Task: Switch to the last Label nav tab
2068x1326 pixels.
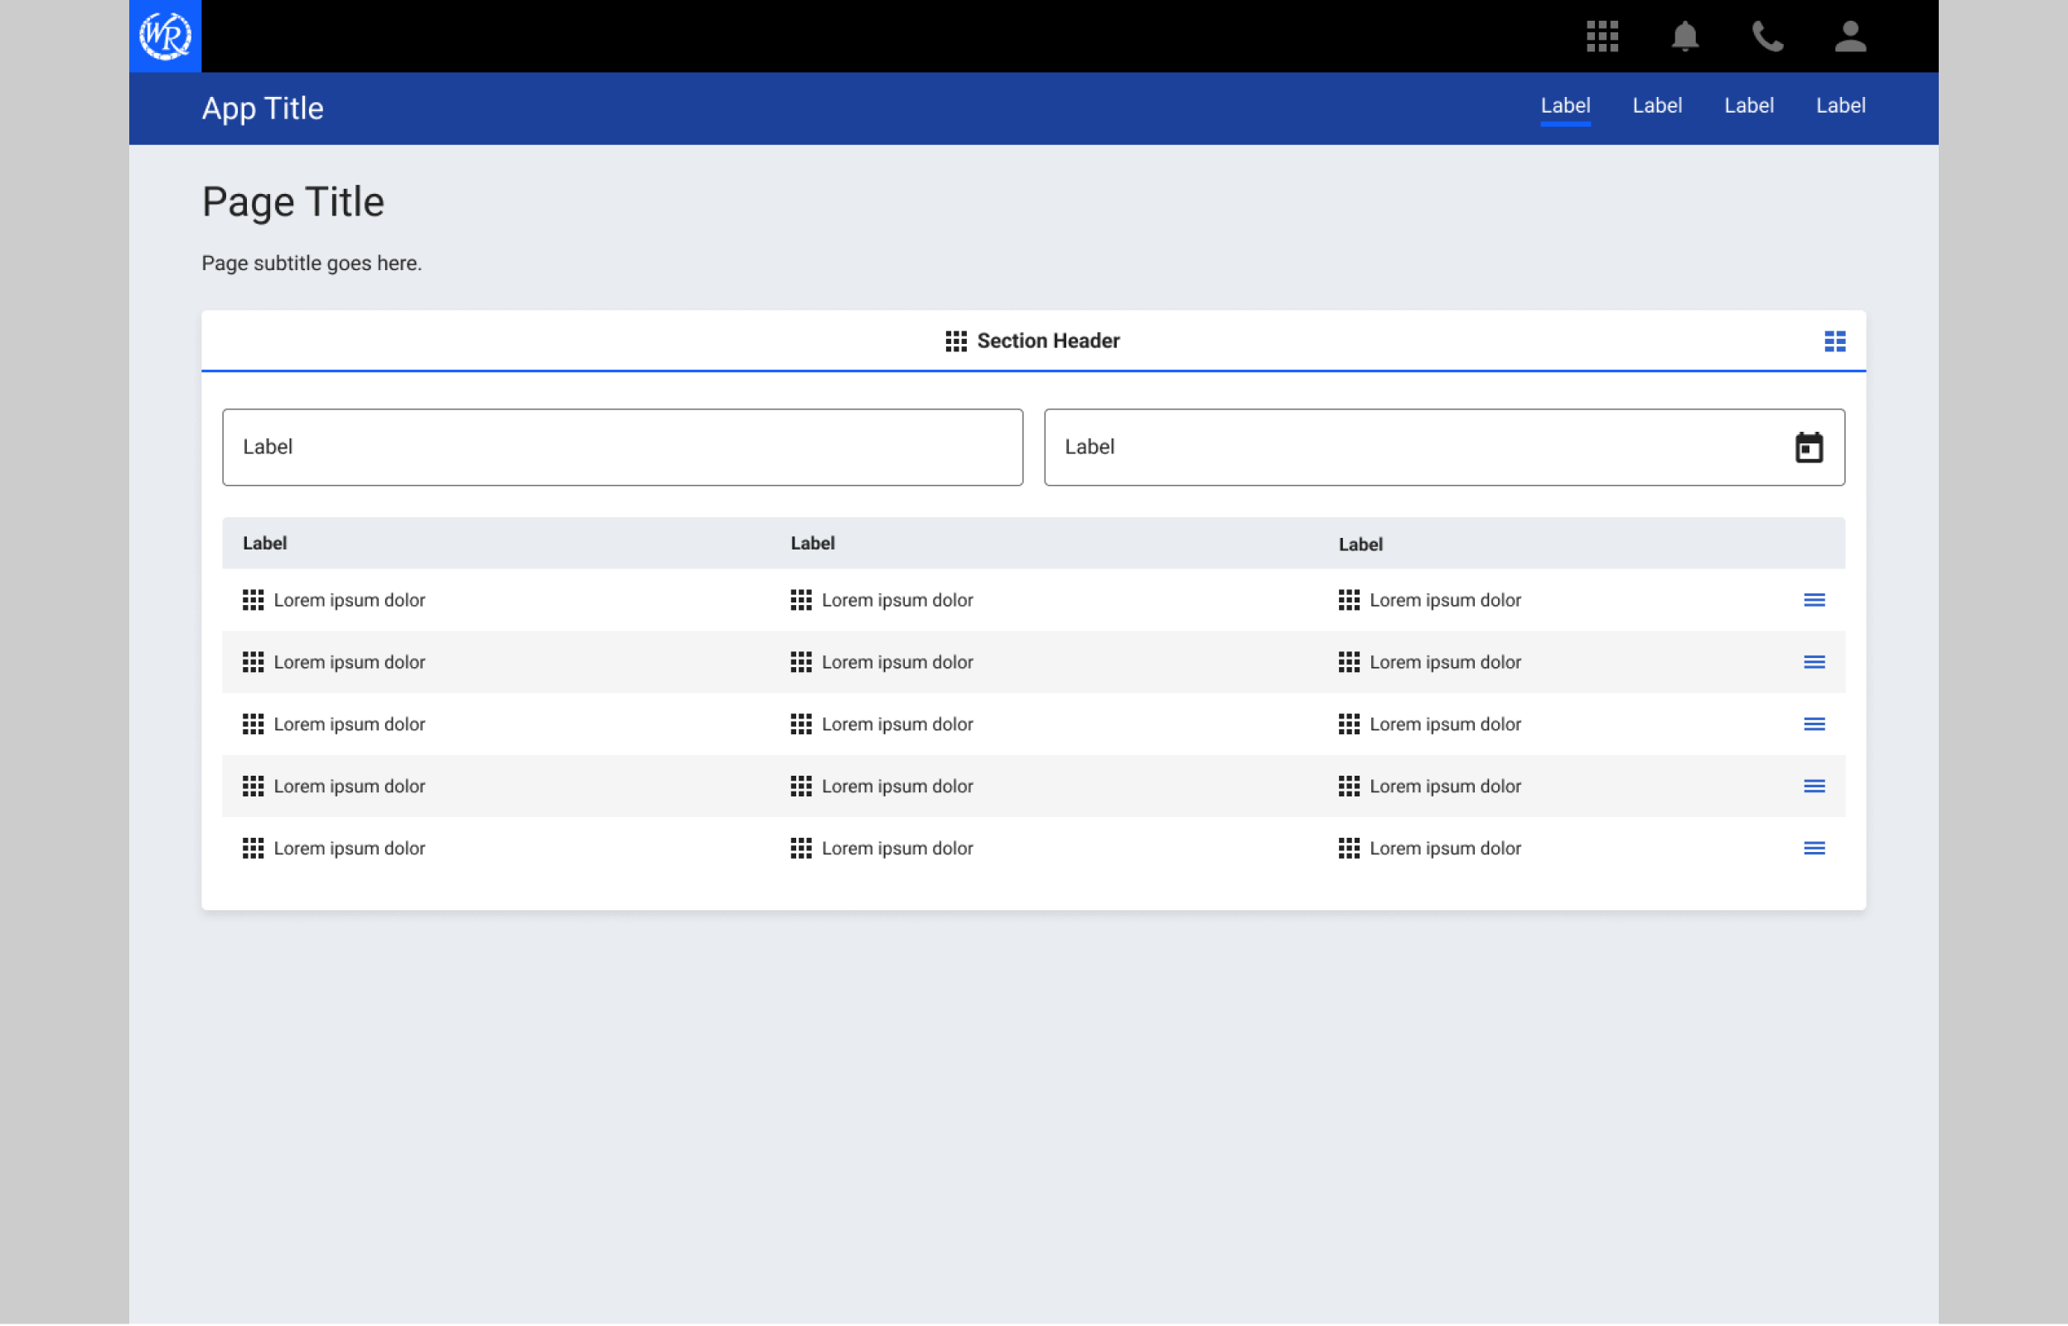Action: (x=1840, y=106)
